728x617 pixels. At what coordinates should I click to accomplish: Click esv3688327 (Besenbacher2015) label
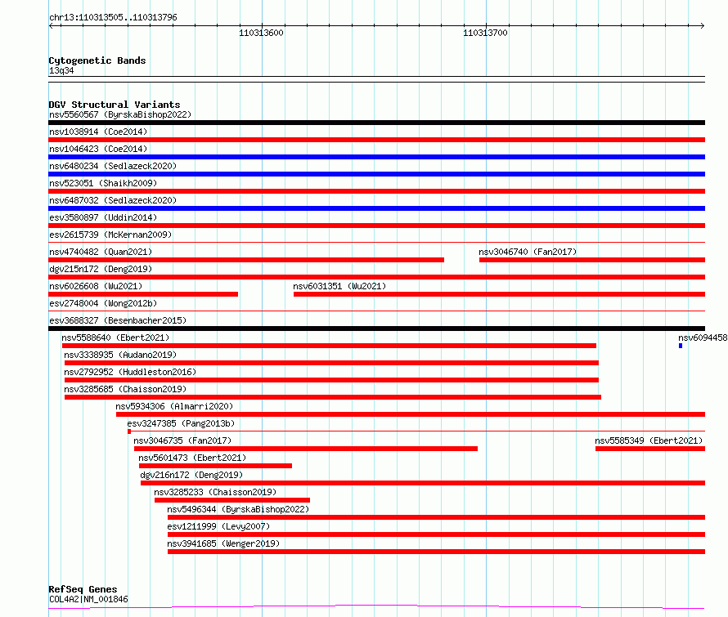(x=118, y=320)
